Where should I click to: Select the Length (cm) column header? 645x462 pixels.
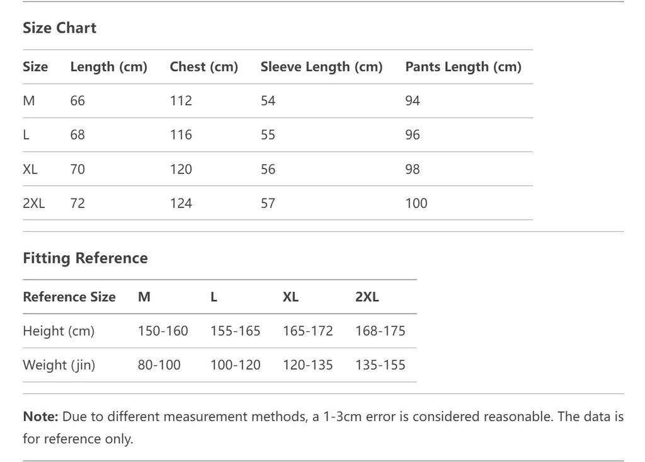(x=108, y=67)
